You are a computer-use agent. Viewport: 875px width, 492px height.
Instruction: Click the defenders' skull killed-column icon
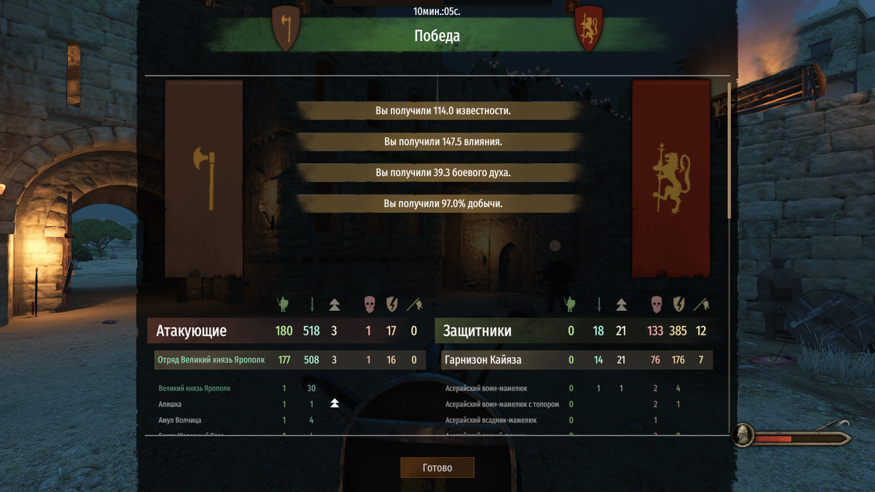[x=656, y=305]
